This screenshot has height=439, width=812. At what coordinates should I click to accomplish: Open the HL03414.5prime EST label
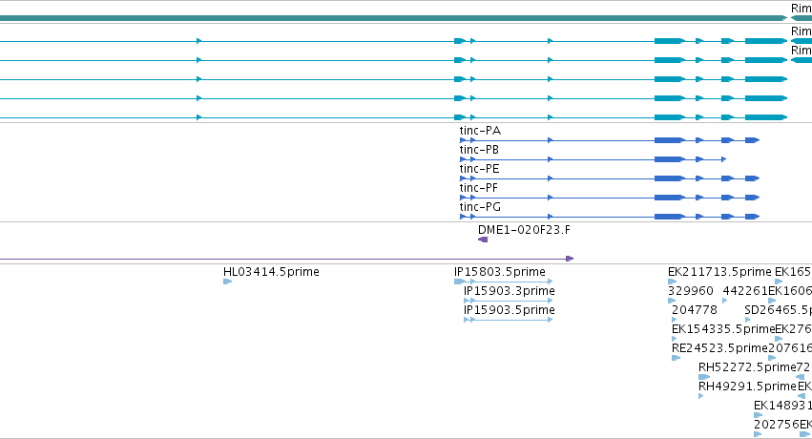click(271, 272)
